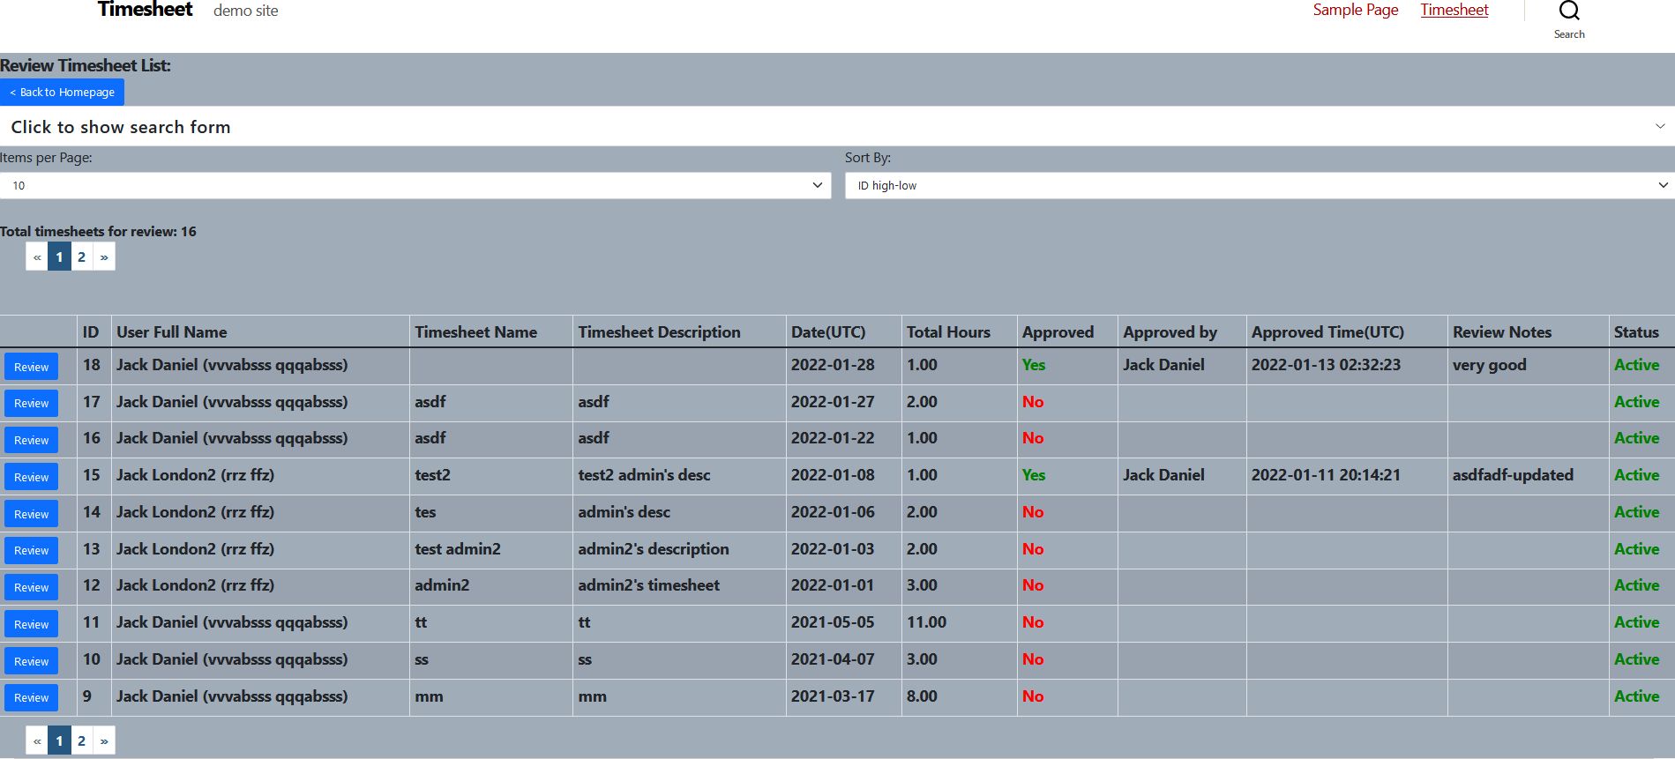Click approved time 2022-01-11 20:14:21

pyautogui.click(x=1326, y=475)
